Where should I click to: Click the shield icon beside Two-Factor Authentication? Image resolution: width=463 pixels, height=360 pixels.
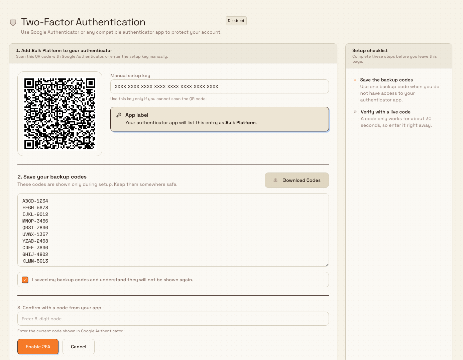[13, 22]
